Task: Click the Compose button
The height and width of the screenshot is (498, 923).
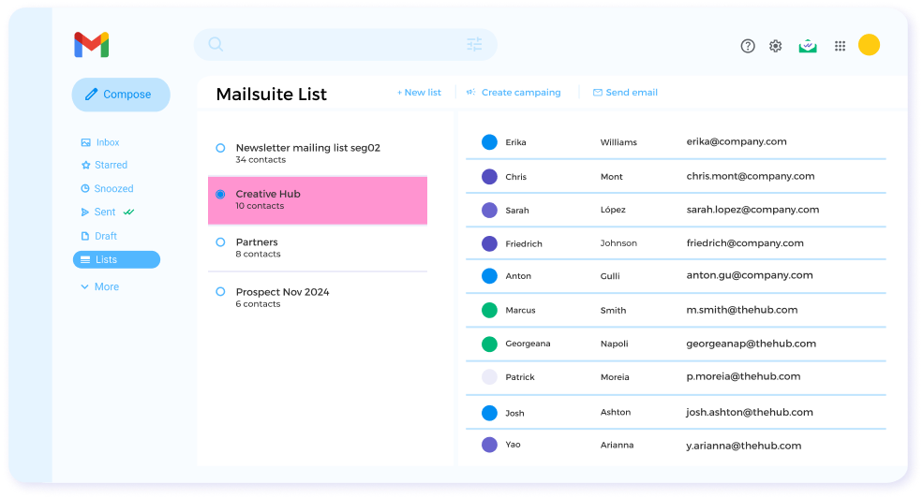Action: [x=121, y=95]
